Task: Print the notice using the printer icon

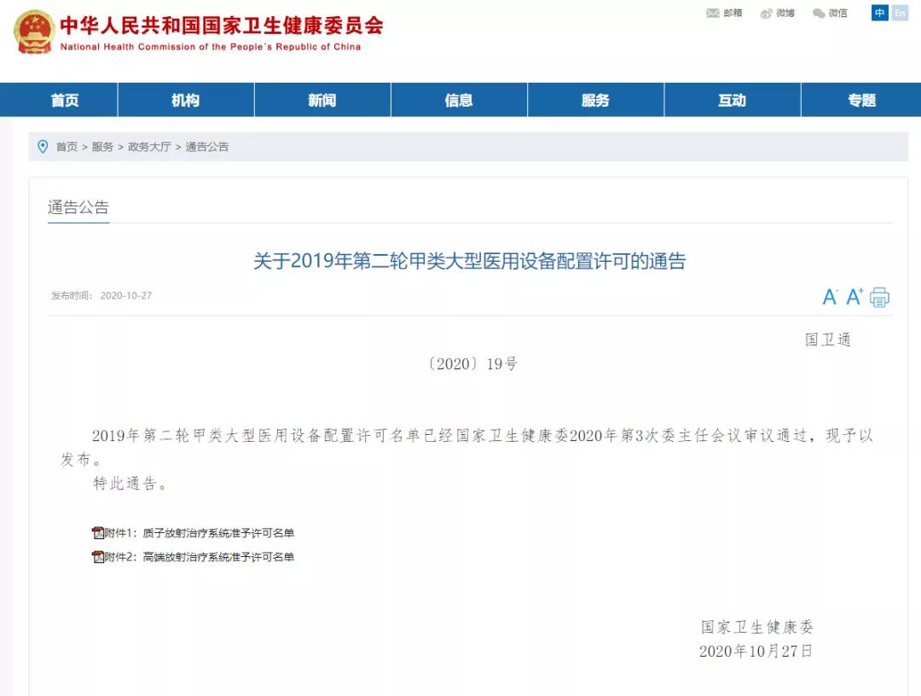Action: point(878,297)
